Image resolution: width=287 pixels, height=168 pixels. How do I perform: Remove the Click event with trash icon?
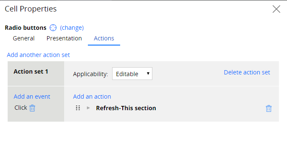coord(32,108)
